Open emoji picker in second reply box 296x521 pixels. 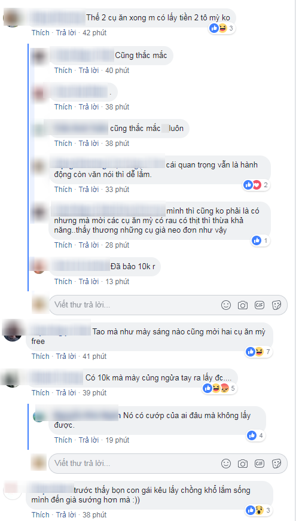226,463
